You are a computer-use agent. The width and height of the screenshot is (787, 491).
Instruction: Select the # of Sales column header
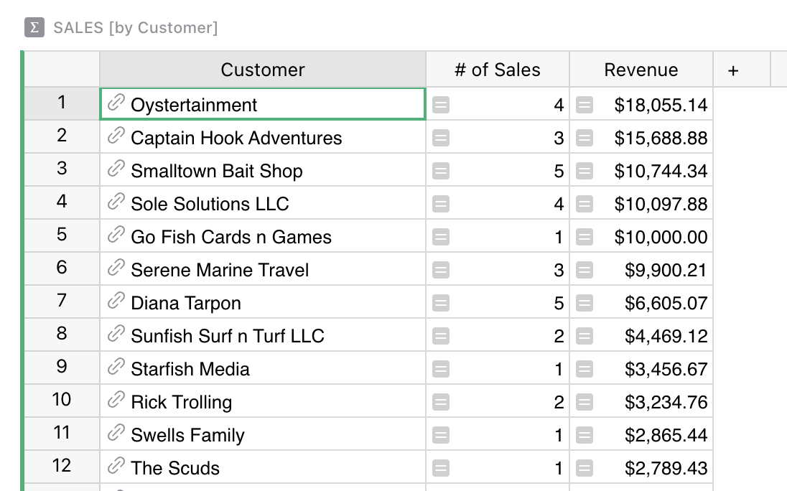[498, 69]
